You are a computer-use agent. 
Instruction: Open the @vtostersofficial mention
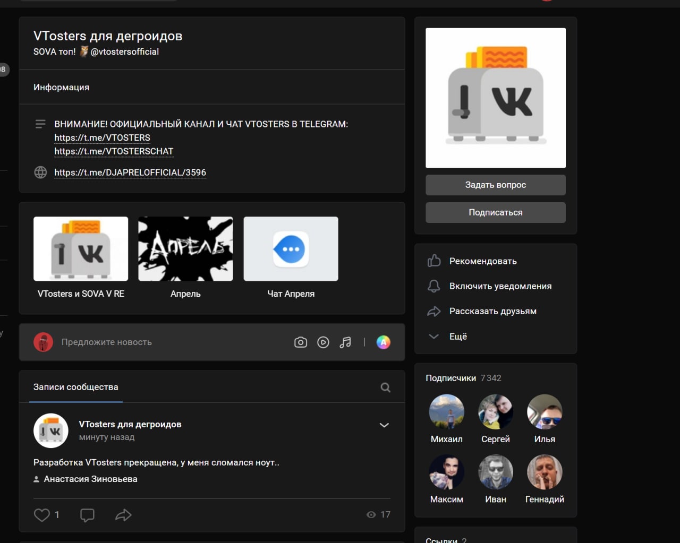(124, 51)
